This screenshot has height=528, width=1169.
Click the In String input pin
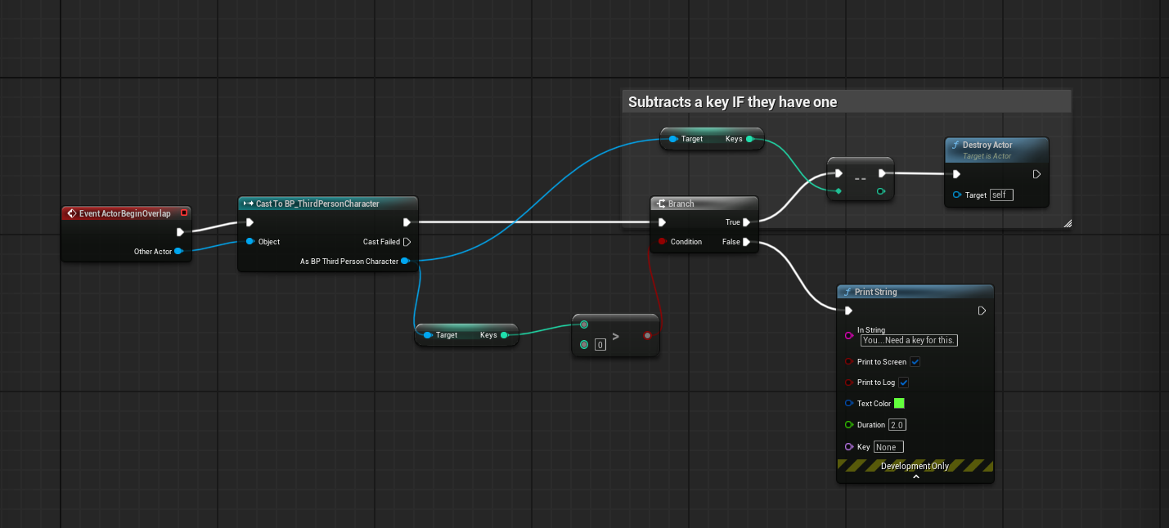pos(849,335)
